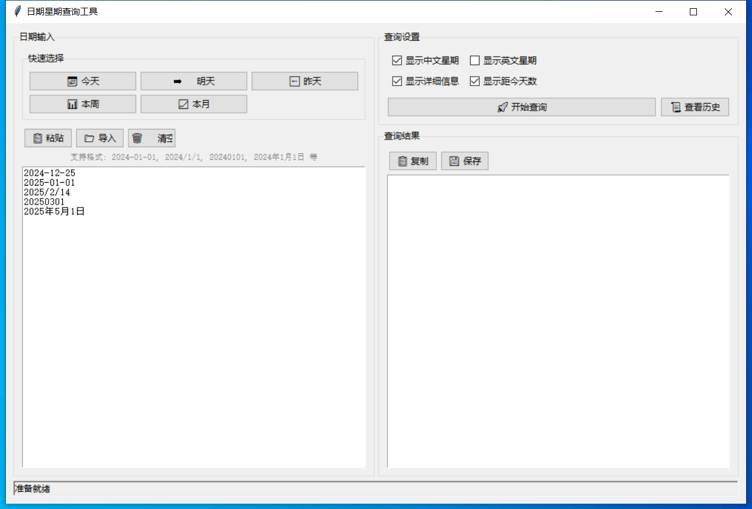
Task: Save results using the 保存 button
Action: coord(465,161)
